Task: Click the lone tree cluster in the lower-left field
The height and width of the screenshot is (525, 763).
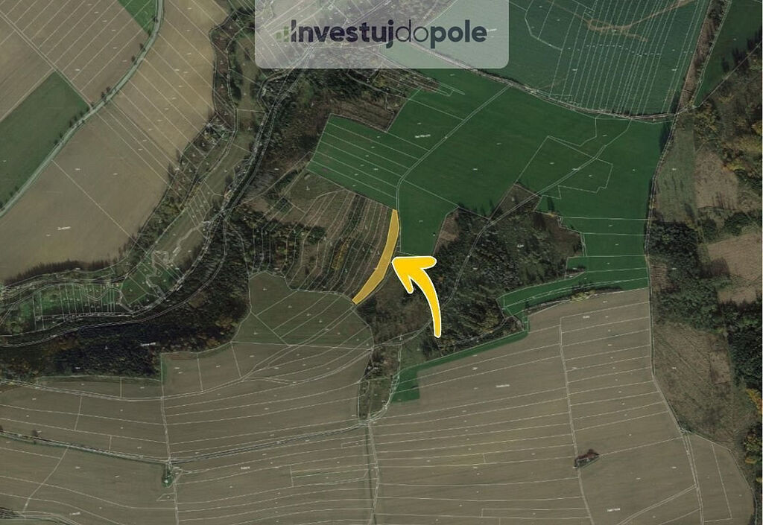Action: coord(168,477)
